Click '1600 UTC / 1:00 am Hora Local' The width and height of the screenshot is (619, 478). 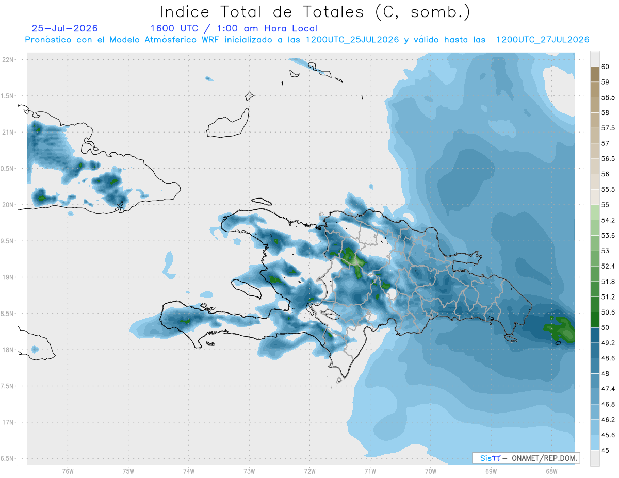[x=234, y=29]
